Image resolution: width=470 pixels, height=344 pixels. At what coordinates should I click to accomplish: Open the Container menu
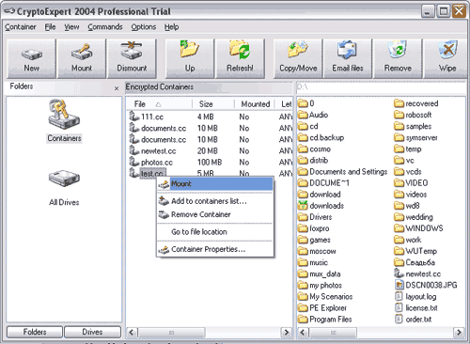(21, 27)
